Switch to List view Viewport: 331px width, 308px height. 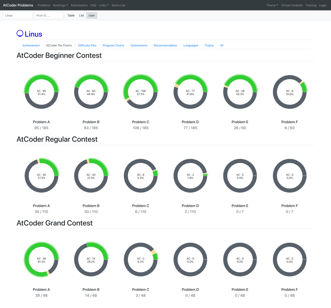tap(81, 15)
